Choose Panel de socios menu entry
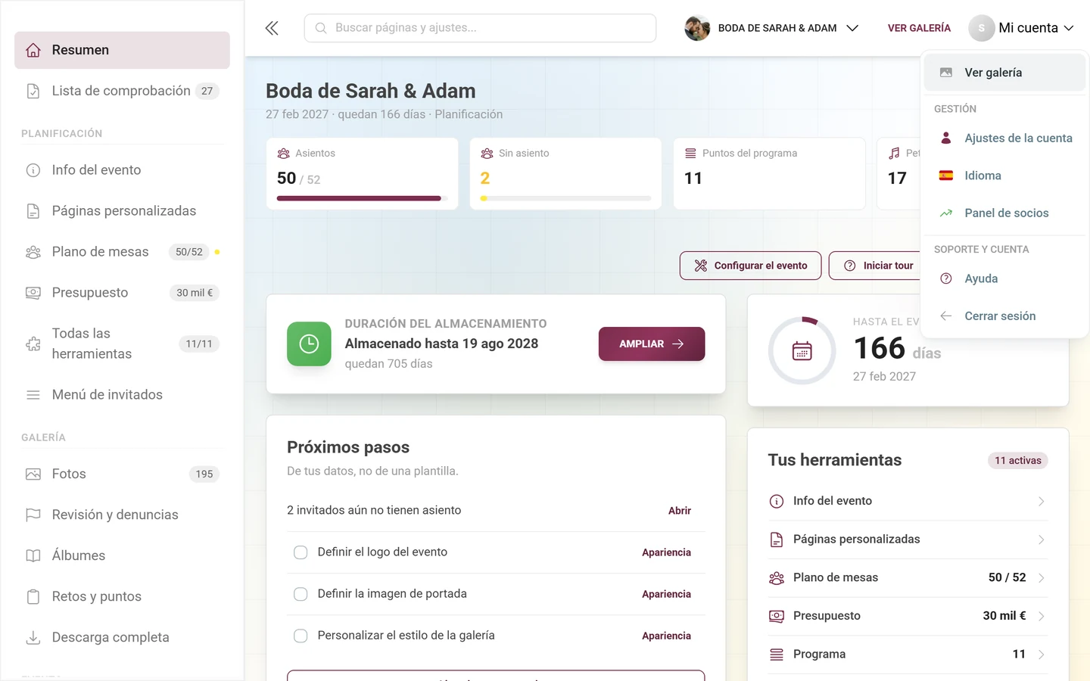The height and width of the screenshot is (681, 1090). (x=1004, y=213)
